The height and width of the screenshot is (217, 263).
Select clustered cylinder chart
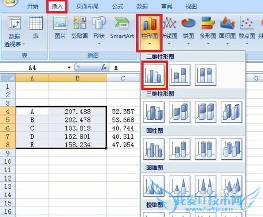(x=154, y=149)
